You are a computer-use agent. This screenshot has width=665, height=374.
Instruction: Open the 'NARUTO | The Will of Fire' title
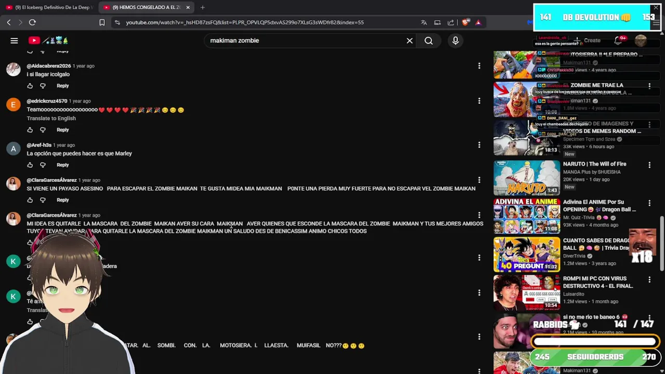(x=594, y=164)
